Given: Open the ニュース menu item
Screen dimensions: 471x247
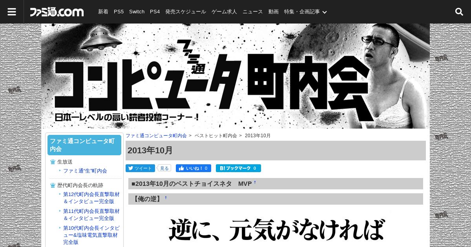Looking at the screenshot, I should click(x=253, y=12).
